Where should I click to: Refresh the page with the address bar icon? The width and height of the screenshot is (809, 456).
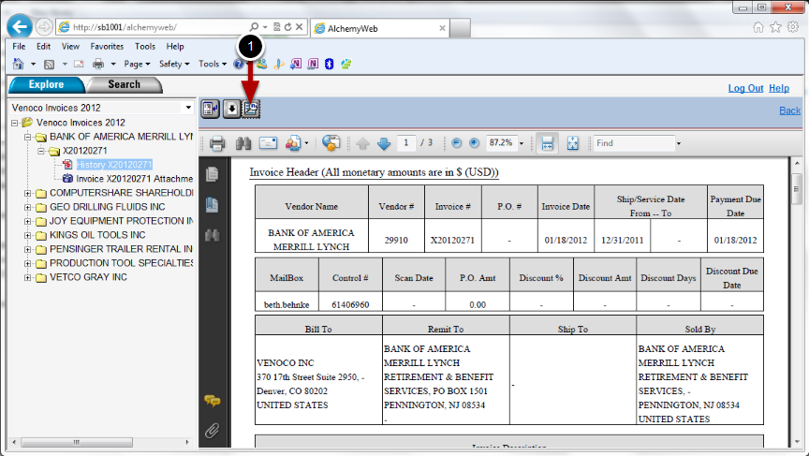coord(287,27)
